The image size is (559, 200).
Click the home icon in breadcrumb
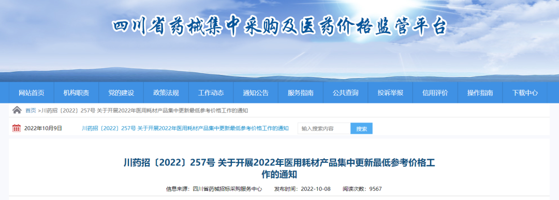17,110
